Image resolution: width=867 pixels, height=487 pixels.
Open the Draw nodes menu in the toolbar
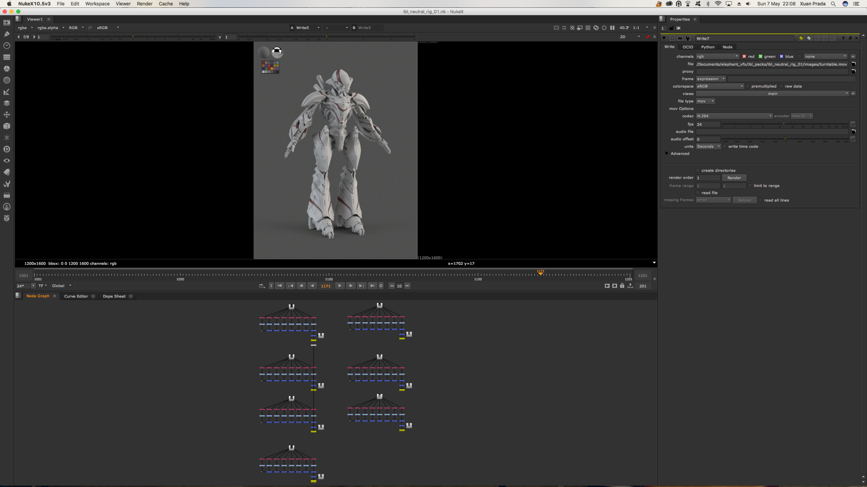pyautogui.click(x=7, y=34)
